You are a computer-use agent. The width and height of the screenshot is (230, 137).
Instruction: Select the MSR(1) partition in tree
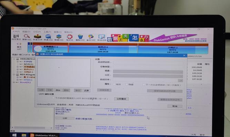click(x=29, y=64)
